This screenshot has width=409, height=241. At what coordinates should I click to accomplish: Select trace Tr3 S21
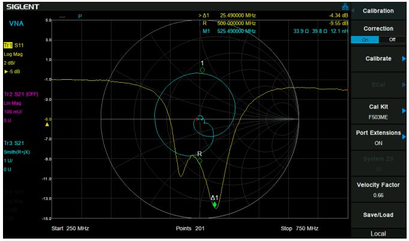pyautogui.click(x=14, y=143)
